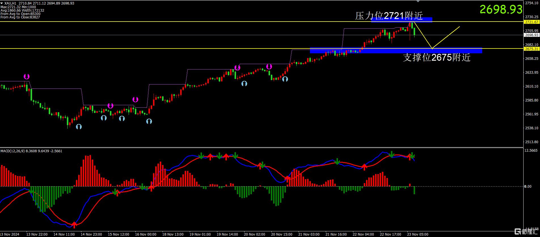
Task: Click the 2633.95 price scale label
Action: (532, 73)
